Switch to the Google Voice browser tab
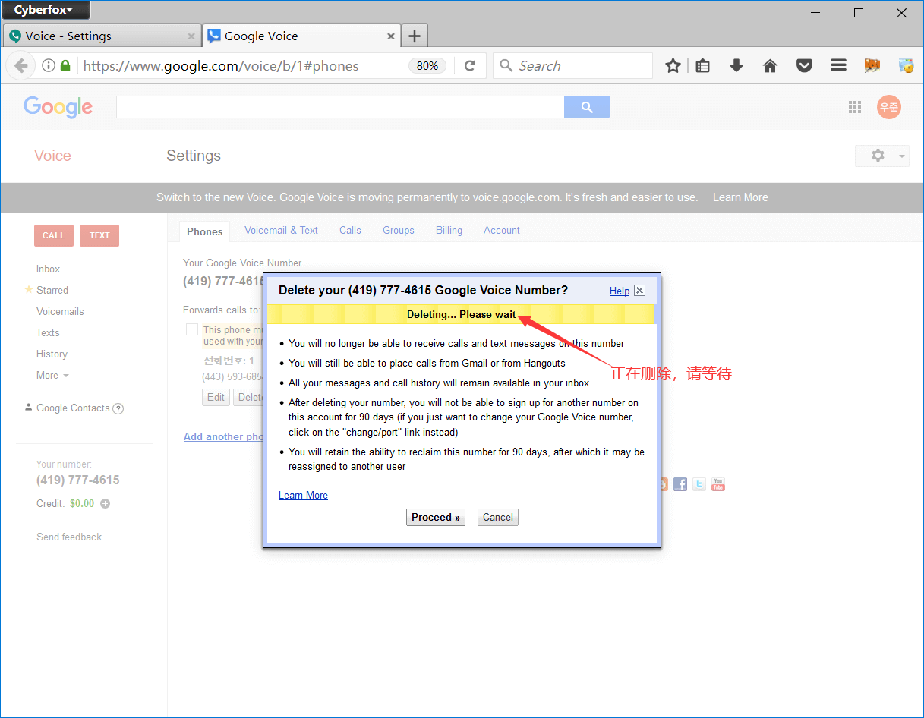Image resolution: width=924 pixels, height=718 pixels. point(302,36)
